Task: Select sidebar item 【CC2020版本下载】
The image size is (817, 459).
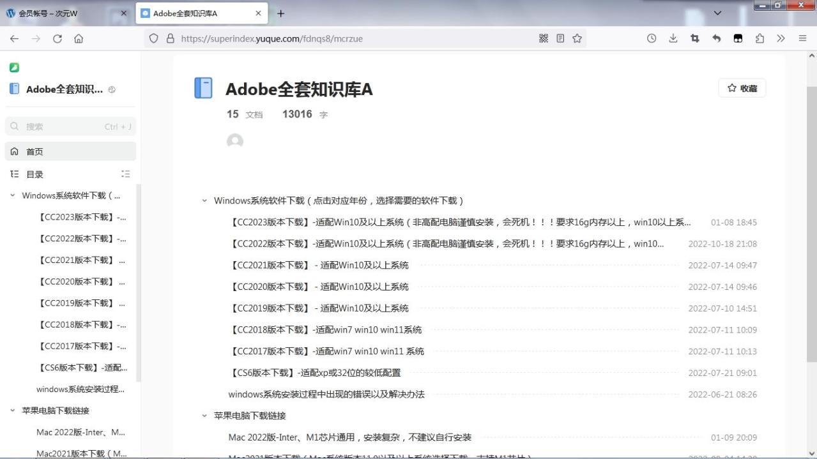Action: click(82, 282)
